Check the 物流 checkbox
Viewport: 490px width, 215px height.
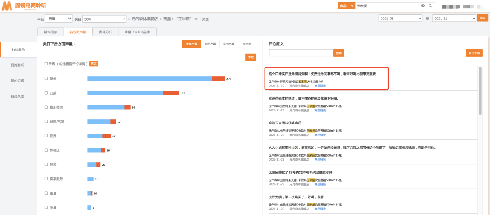coord(46,136)
